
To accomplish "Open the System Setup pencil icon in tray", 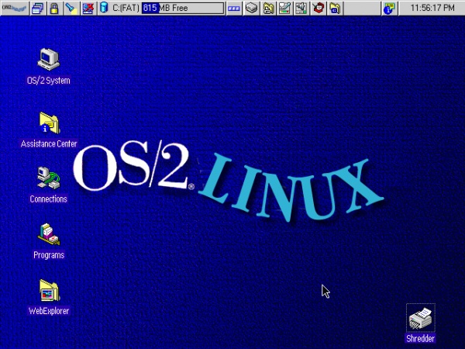I will pyautogui.click(x=284, y=8).
